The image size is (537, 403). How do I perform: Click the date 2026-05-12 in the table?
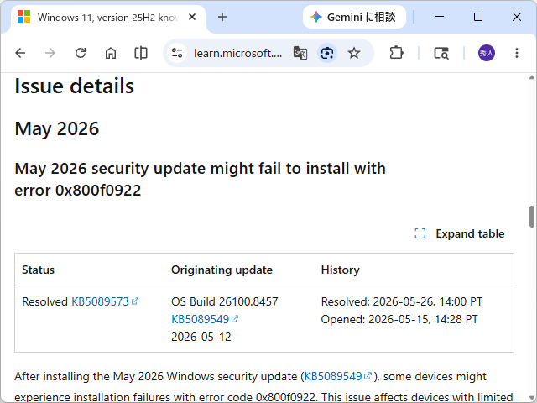[201, 337]
